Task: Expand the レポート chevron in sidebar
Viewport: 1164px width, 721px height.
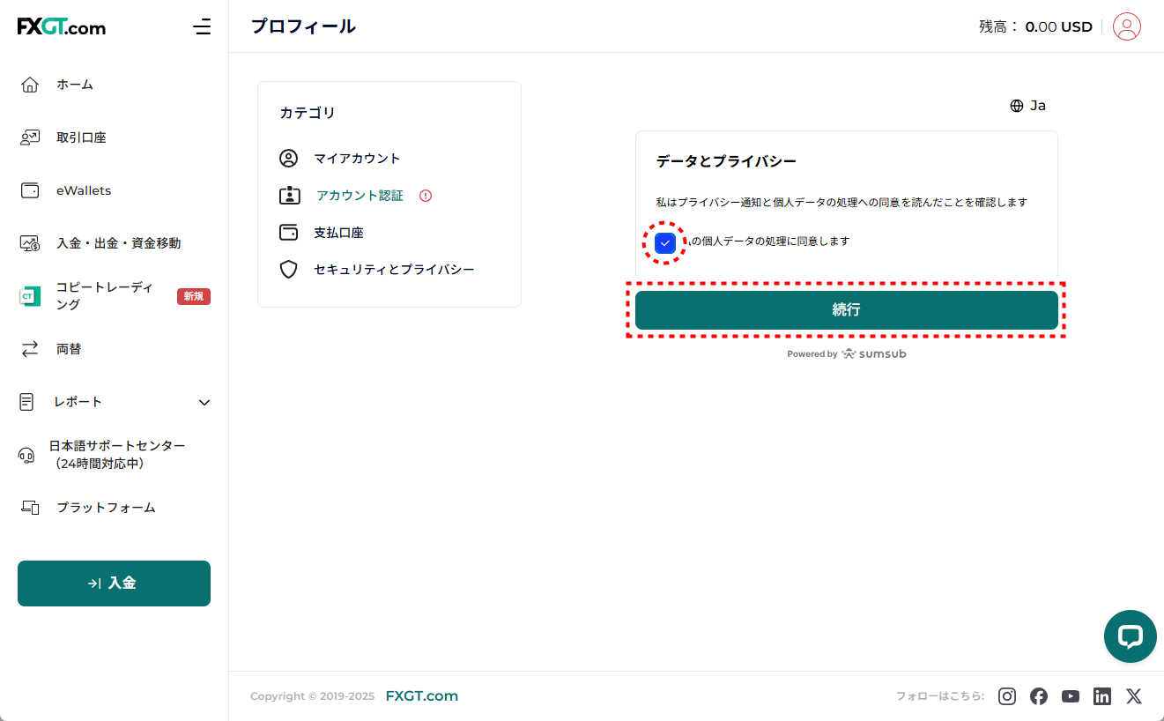Action: point(204,402)
